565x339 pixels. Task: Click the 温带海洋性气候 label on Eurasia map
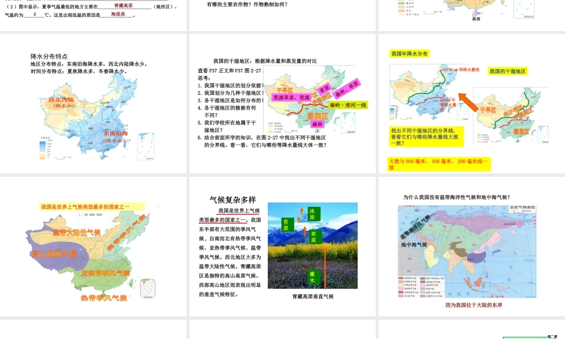(x=415, y=227)
